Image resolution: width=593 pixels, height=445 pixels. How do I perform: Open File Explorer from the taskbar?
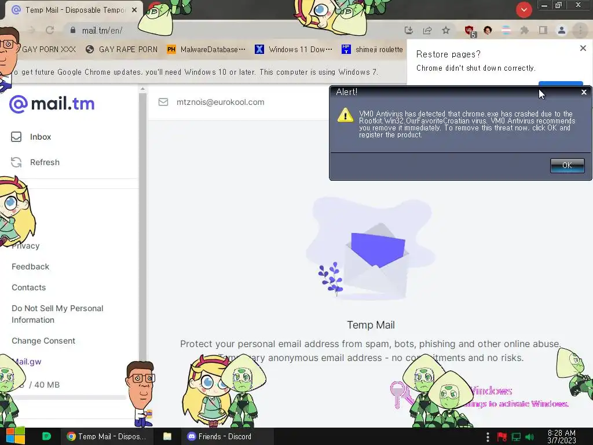tap(167, 436)
